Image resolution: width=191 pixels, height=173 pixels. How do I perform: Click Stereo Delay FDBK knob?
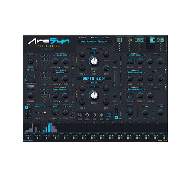tap(140, 61)
